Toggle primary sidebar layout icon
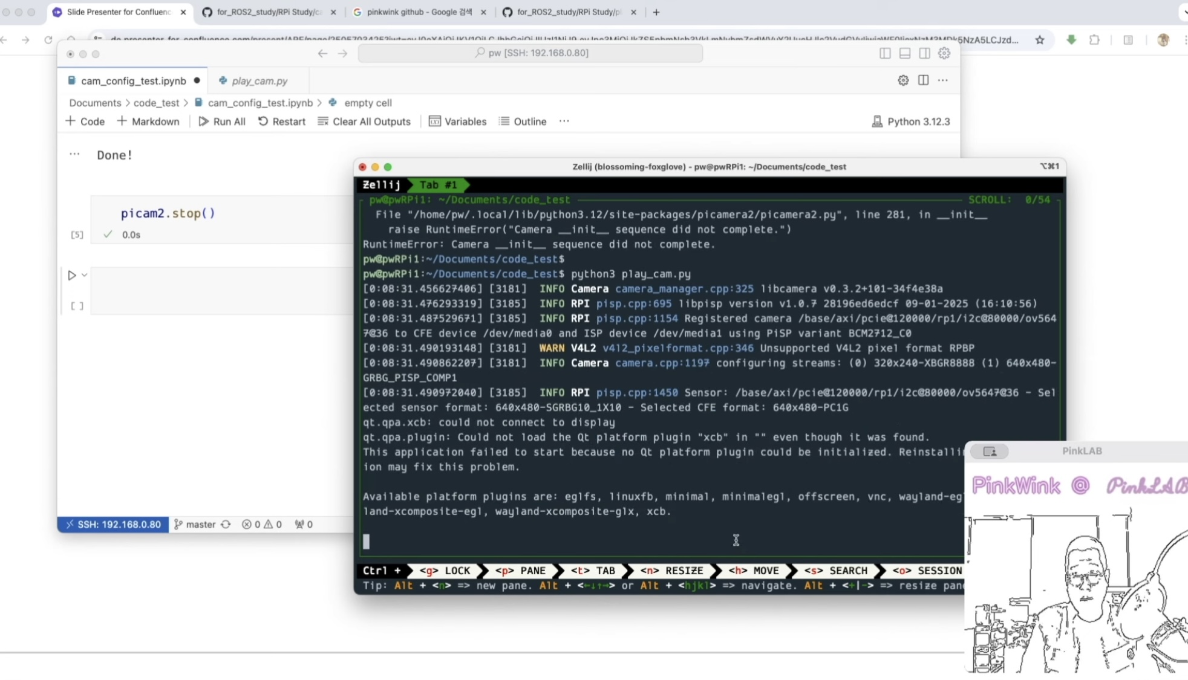 (x=885, y=53)
